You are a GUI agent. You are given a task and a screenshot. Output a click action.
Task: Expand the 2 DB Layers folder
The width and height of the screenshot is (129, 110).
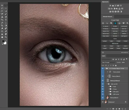[109, 92]
